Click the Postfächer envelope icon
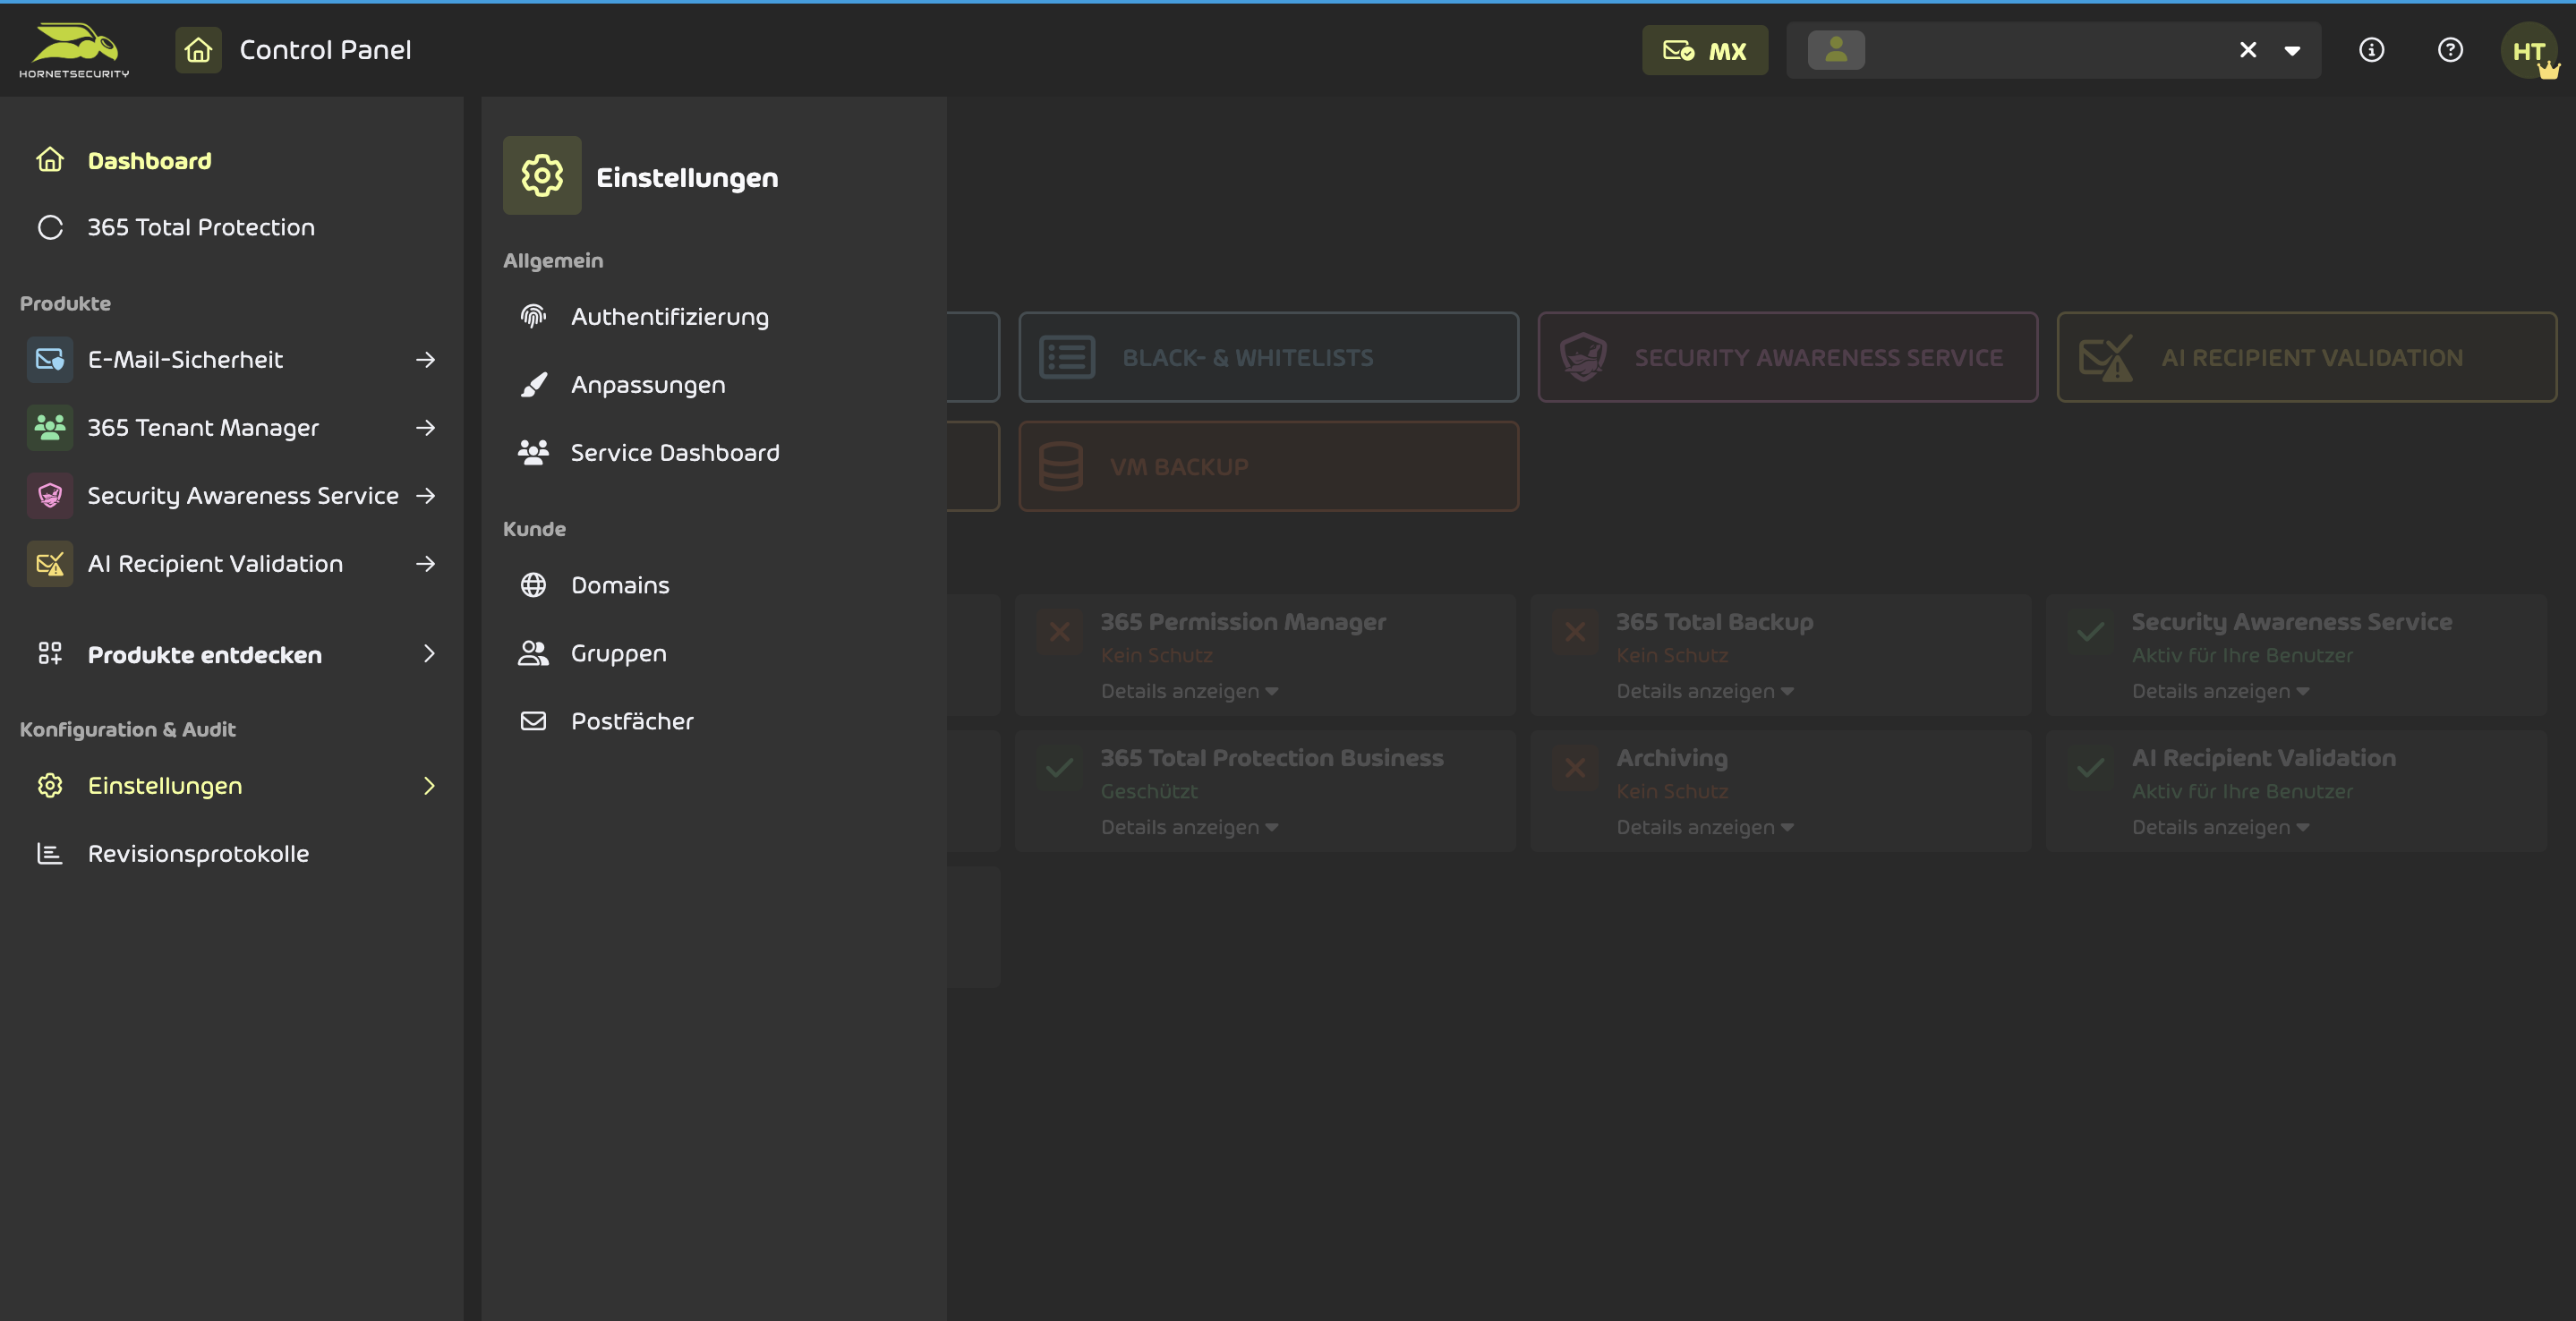Screen dimensions: 2576x1321 tap(533, 720)
